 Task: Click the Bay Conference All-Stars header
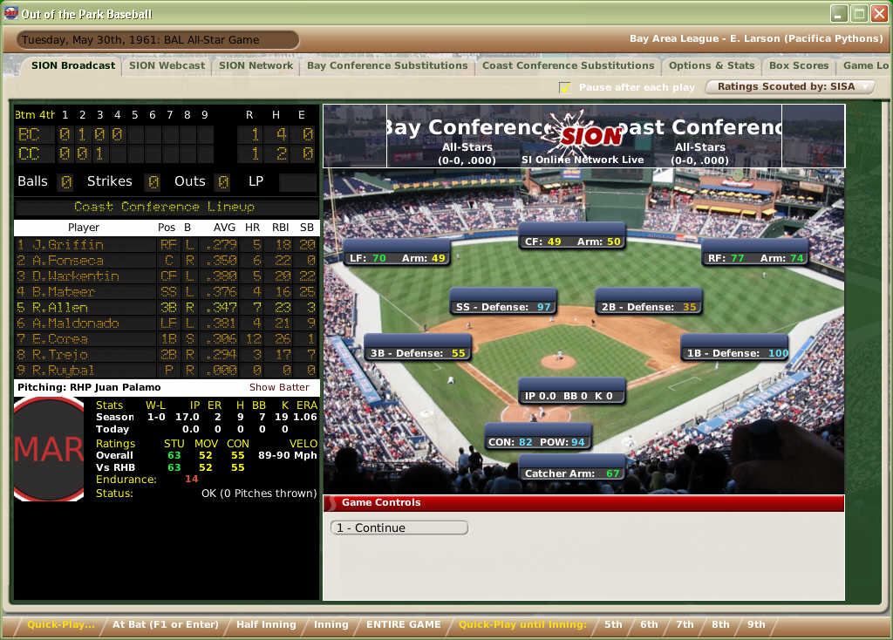click(467, 137)
